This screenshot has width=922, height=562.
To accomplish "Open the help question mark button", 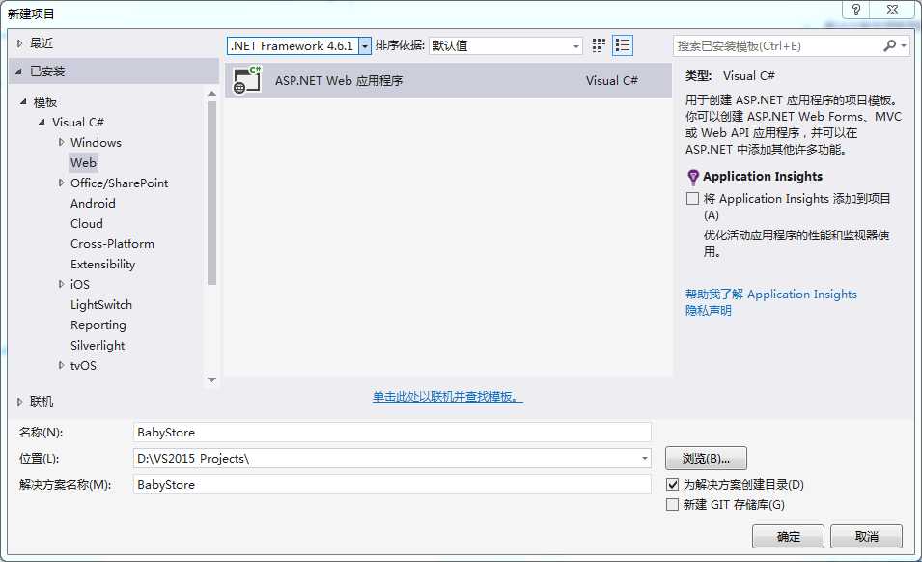I will click(856, 10).
